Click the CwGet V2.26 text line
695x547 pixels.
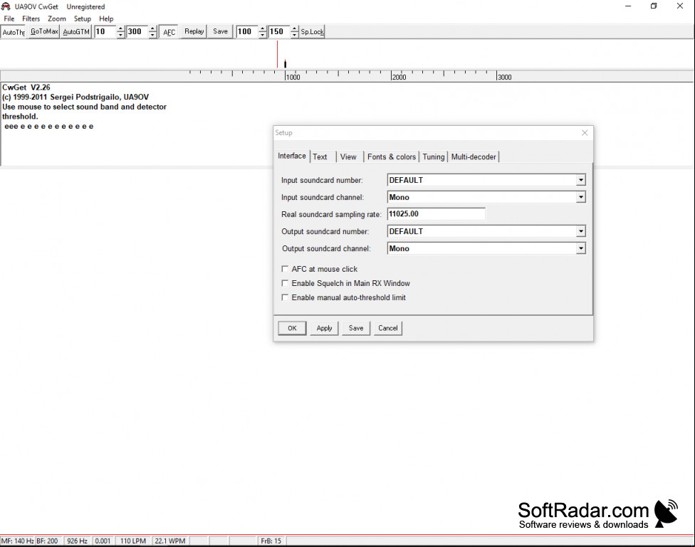26,87
